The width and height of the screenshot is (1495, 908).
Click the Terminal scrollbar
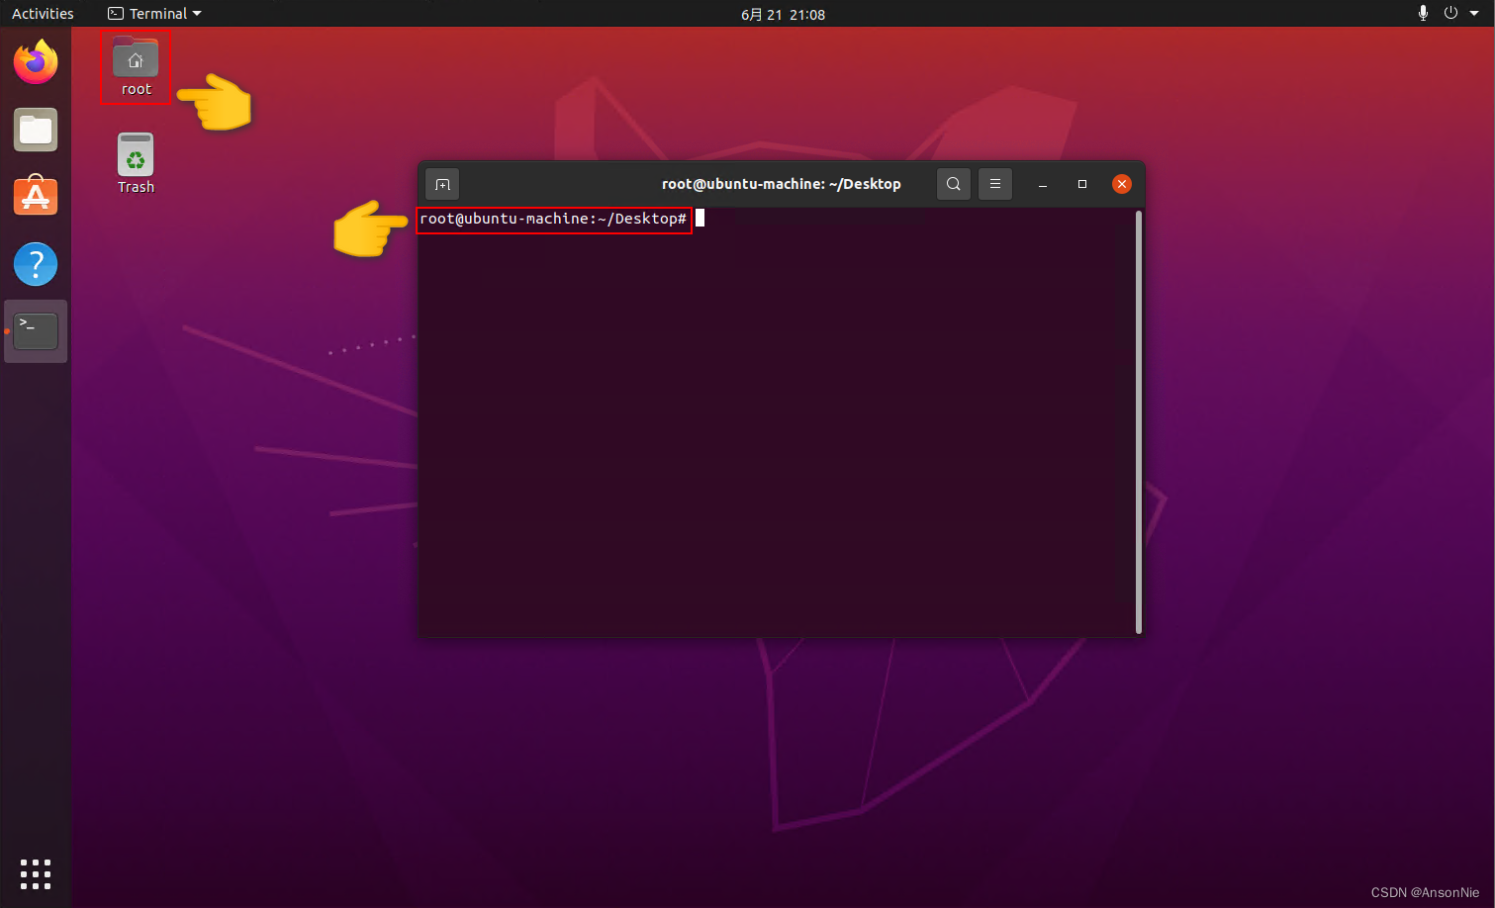click(x=1139, y=422)
